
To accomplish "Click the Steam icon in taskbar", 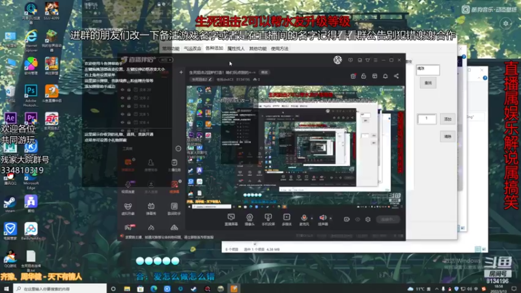I will click(x=193, y=288).
